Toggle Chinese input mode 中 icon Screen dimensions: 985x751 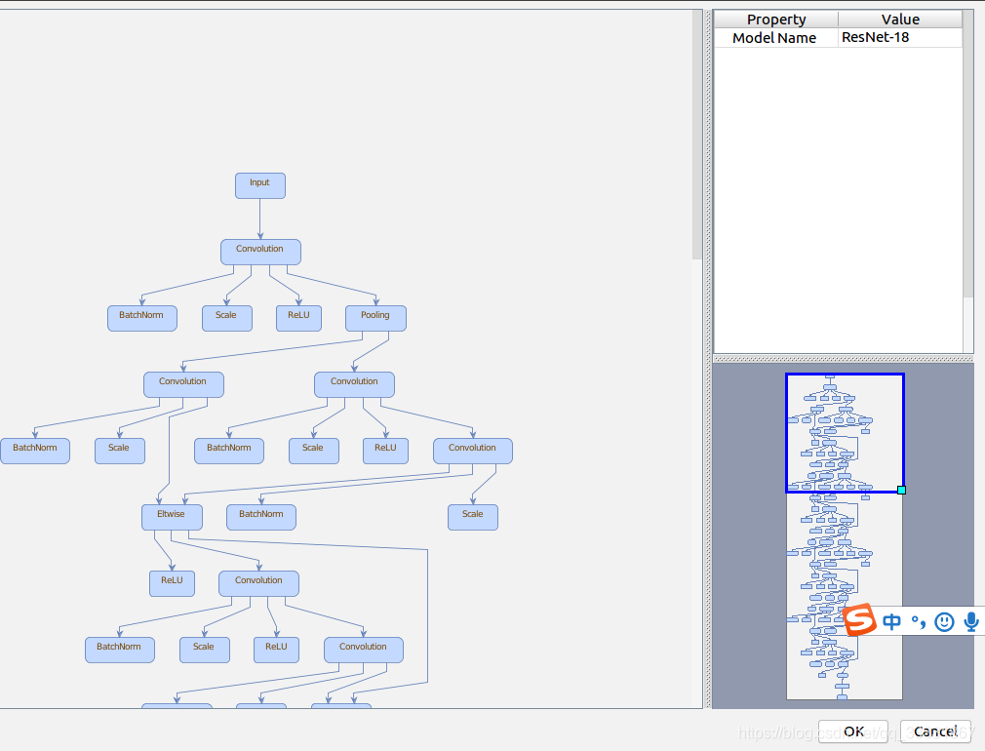891,622
